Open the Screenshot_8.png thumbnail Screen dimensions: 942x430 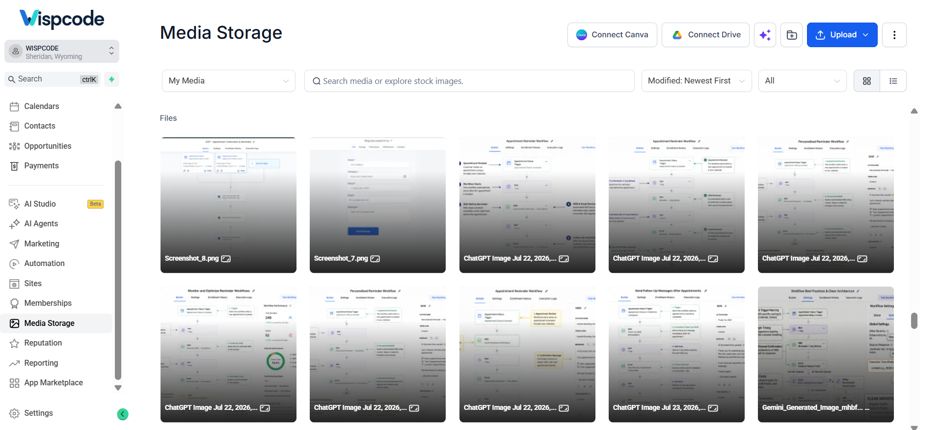click(x=228, y=205)
